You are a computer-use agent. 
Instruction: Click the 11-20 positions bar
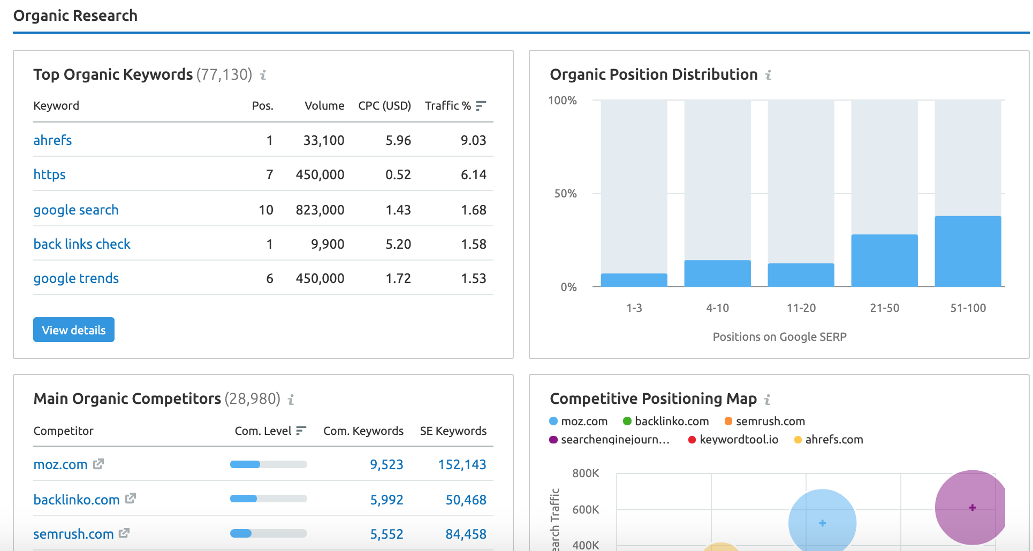pyautogui.click(x=801, y=275)
